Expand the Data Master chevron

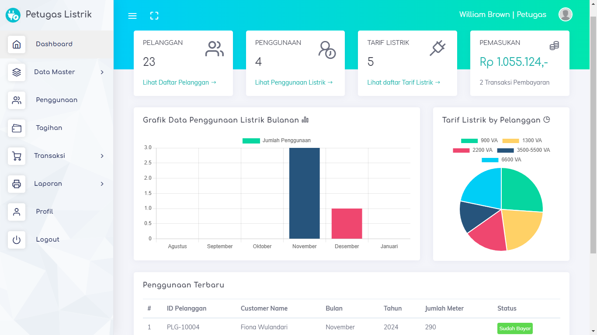click(102, 72)
